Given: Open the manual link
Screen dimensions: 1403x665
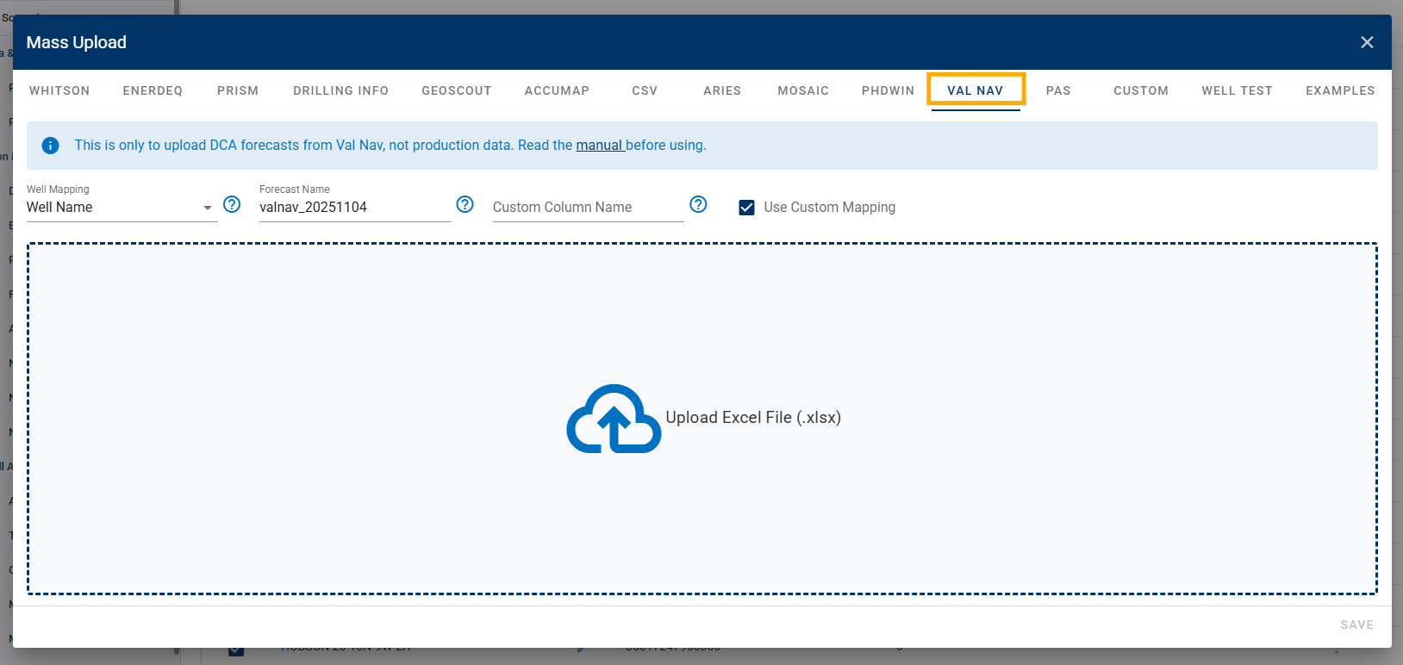Looking at the screenshot, I should pyautogui.click(x=599, y=146).
